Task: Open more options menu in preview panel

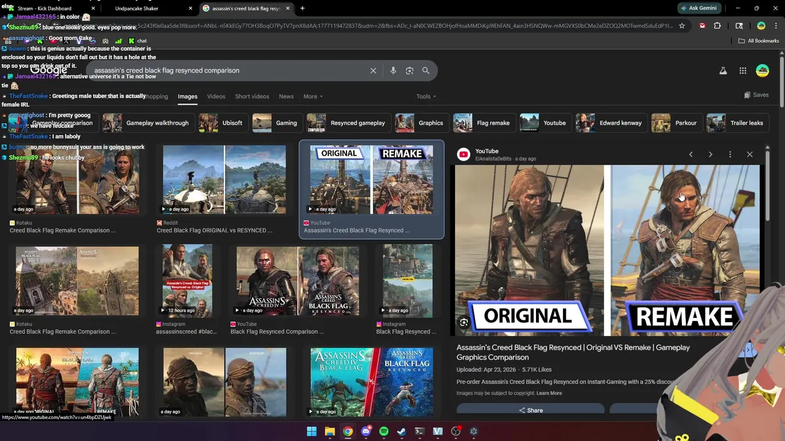Action: click(730, 154)
